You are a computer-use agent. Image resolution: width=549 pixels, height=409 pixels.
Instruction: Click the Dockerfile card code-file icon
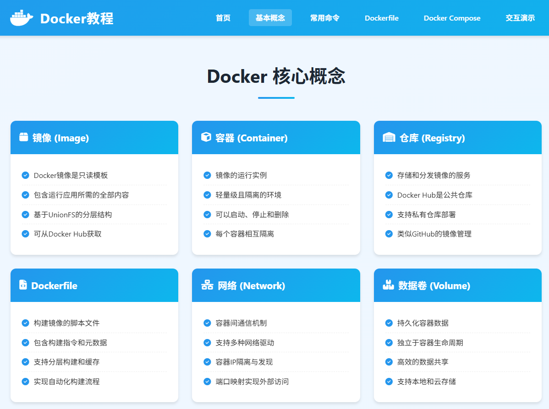click(x=23, y=285)
